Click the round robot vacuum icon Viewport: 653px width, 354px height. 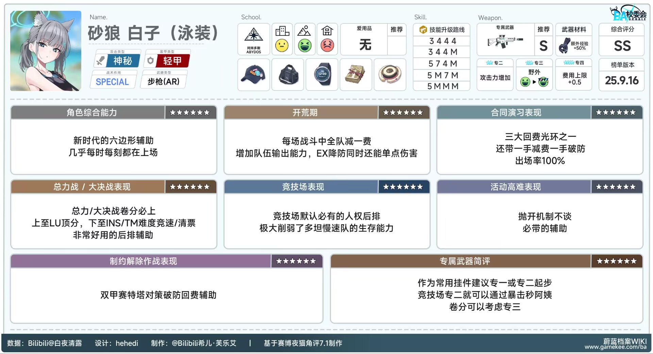(390, 75)
